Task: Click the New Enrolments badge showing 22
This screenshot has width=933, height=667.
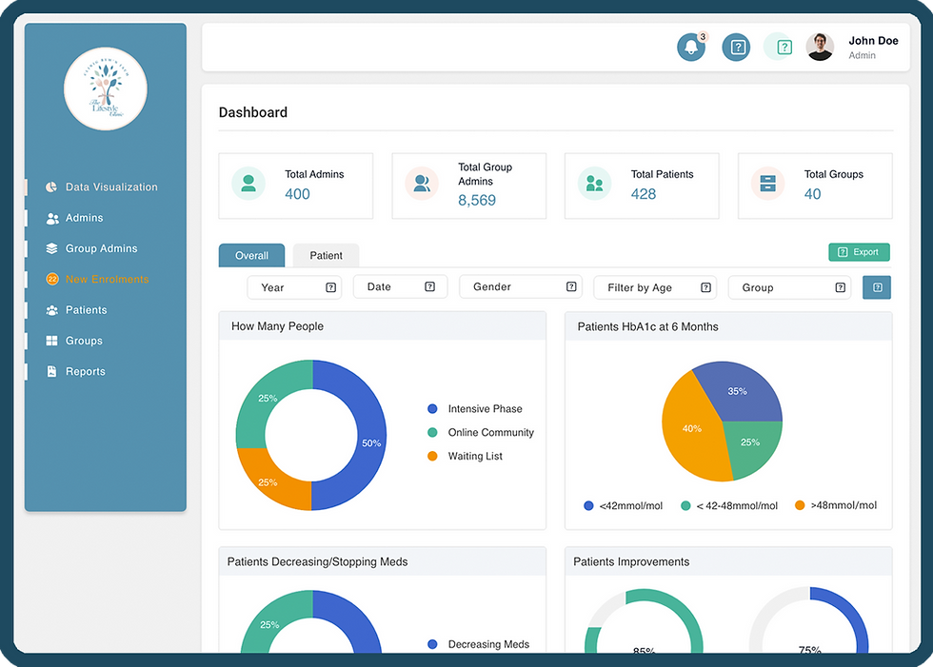Action: click(51, 280)
